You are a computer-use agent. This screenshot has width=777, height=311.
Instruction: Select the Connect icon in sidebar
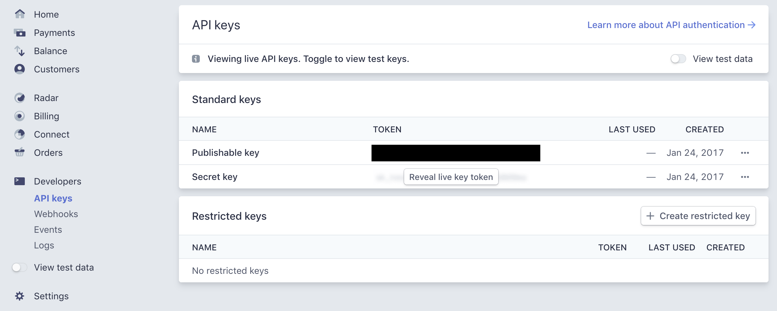[20, 134]
